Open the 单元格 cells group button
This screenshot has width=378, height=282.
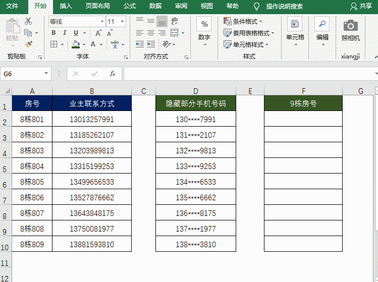[x=295, y=31]
